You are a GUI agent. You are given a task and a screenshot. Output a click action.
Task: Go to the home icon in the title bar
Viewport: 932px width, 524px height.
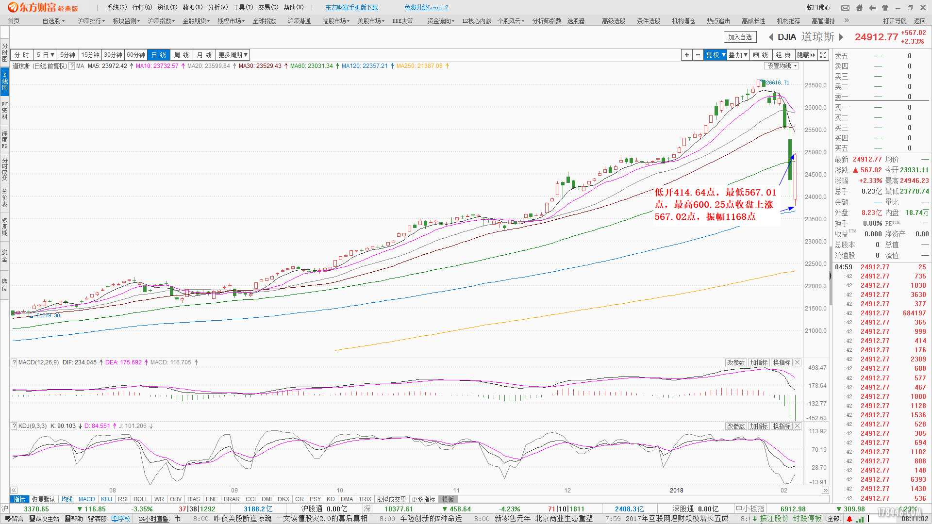(x=860, y=8)
